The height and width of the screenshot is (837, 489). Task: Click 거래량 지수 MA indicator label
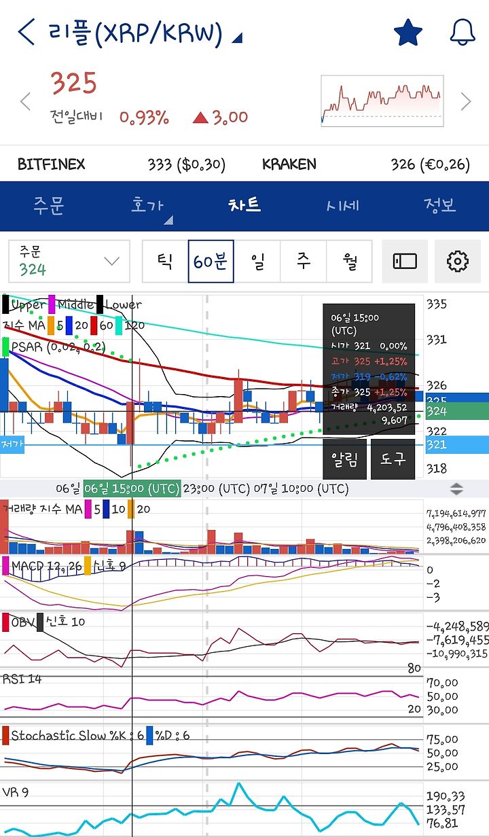(41, 508)
